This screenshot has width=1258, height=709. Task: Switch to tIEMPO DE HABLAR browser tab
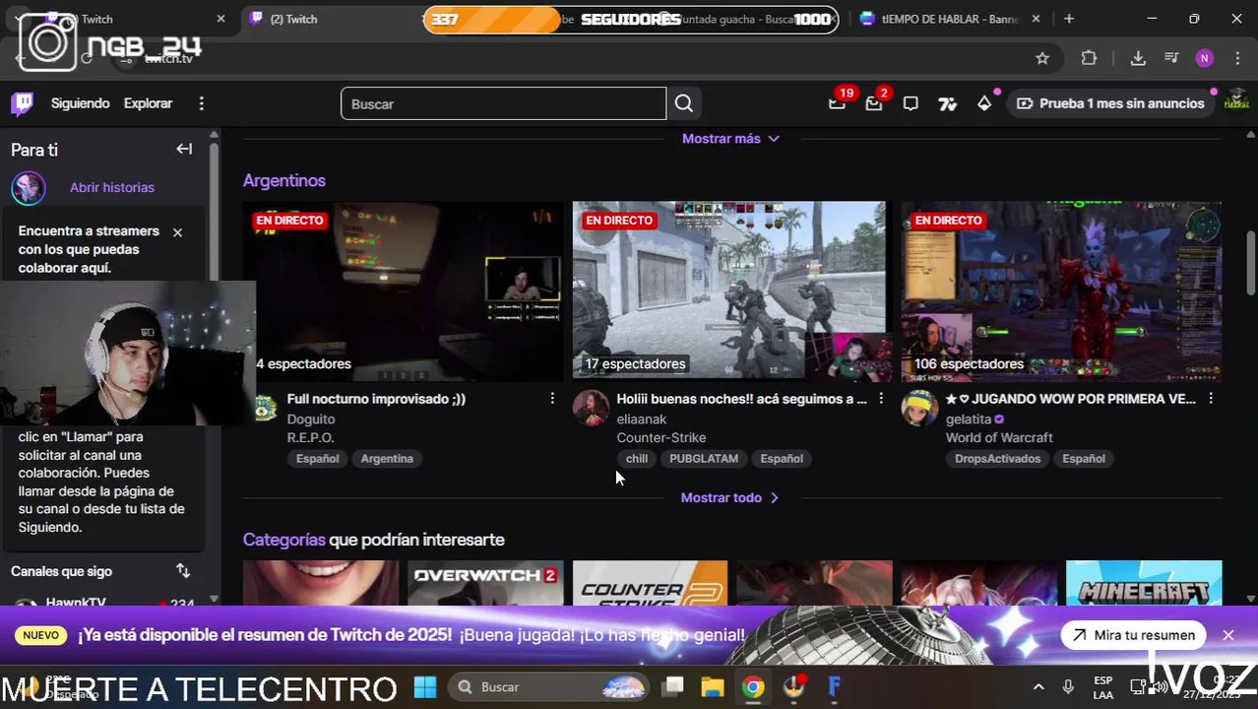pyautogui.click(x=950, y=19)
